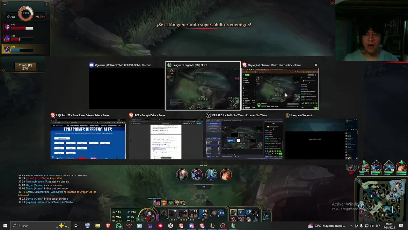Image resolution: width=408 pixels, height=230 pixels.
Task: Open the Discord taskbar icon
Action: [192, 226]
